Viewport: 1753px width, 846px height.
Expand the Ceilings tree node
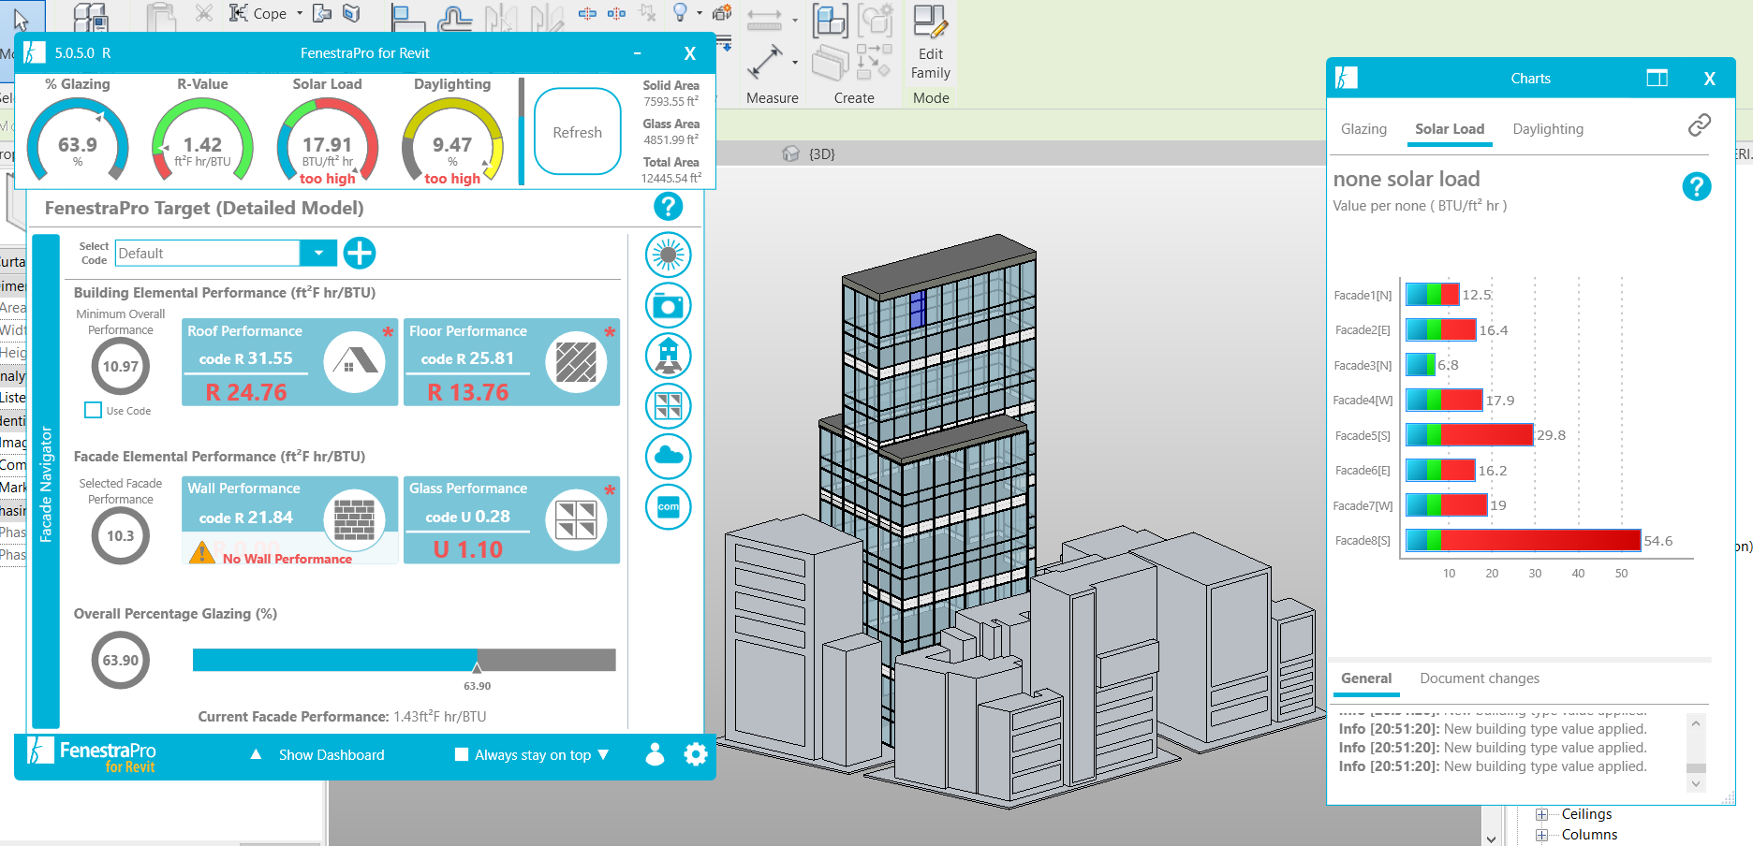[1540, 814]
